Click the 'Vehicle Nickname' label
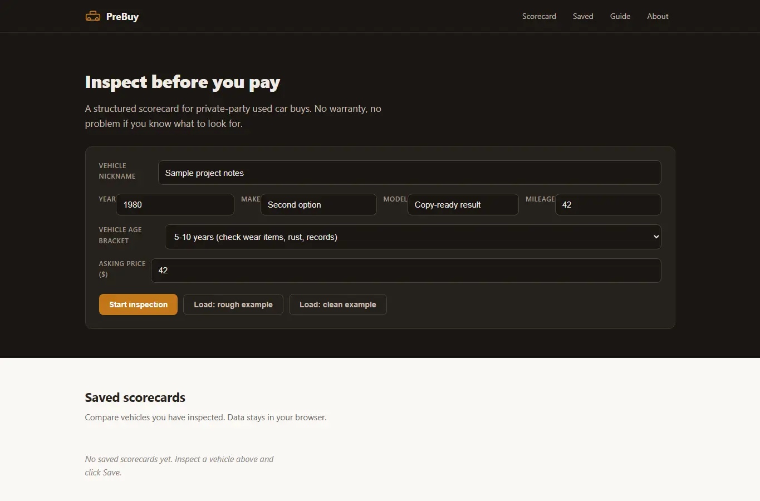Viewport: 760px width, 501px height. [x=117, y=171]
